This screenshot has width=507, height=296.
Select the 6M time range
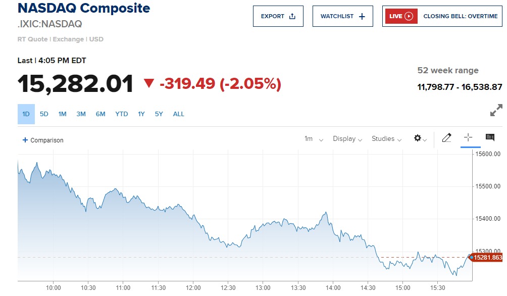tap(100, 114)
